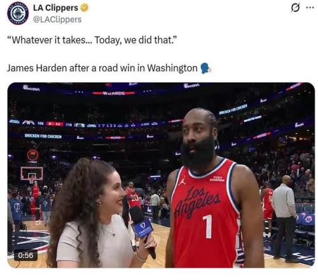
Task: Click the Jordan logo on the jersey
Action: click(182, 181)
